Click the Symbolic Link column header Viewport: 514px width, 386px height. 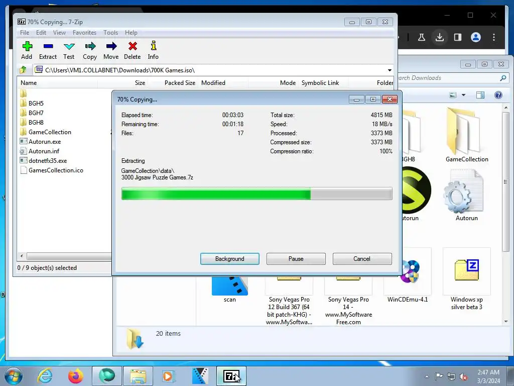(323, 83)
